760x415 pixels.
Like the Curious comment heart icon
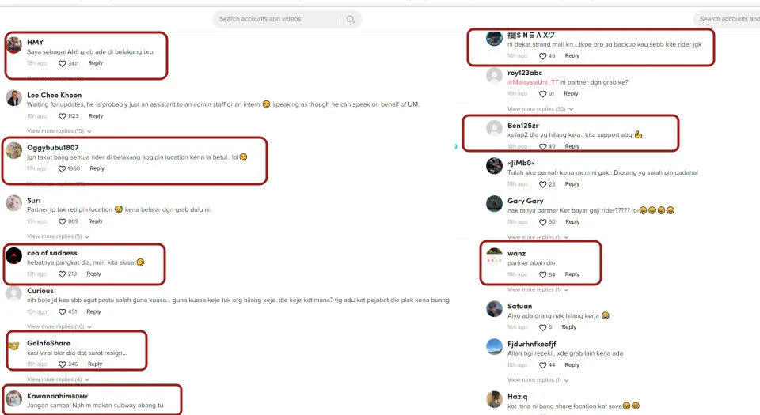[62, 312]
